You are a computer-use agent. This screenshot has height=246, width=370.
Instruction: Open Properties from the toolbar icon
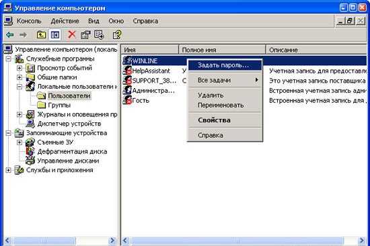pos(85,35)
